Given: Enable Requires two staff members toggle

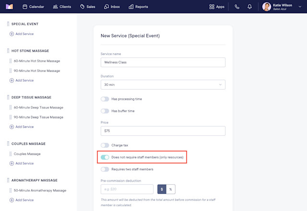Looking at the screenshot, I should click(x=105, y=169).
